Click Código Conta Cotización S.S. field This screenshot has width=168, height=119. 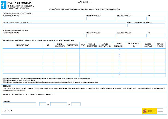coord(146,25)
